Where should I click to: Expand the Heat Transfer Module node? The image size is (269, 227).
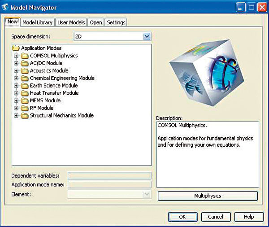coord(16,93)
